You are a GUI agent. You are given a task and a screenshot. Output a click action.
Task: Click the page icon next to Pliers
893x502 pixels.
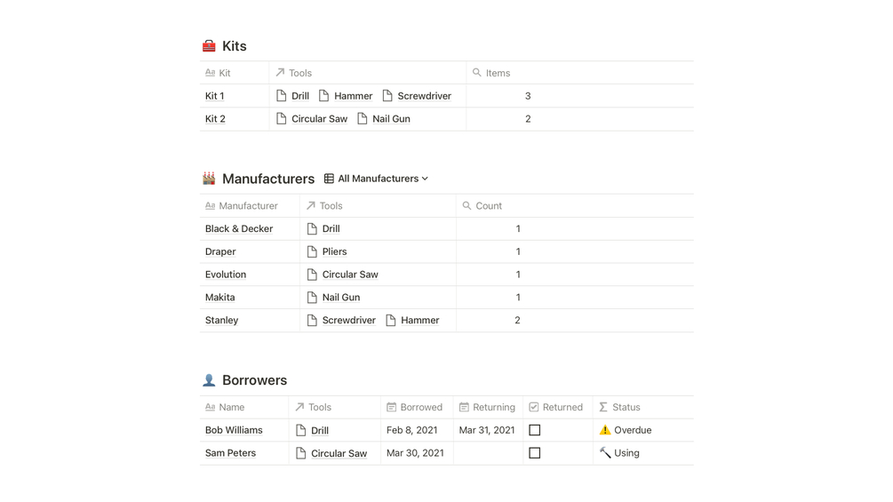click(x=312, y=251)
